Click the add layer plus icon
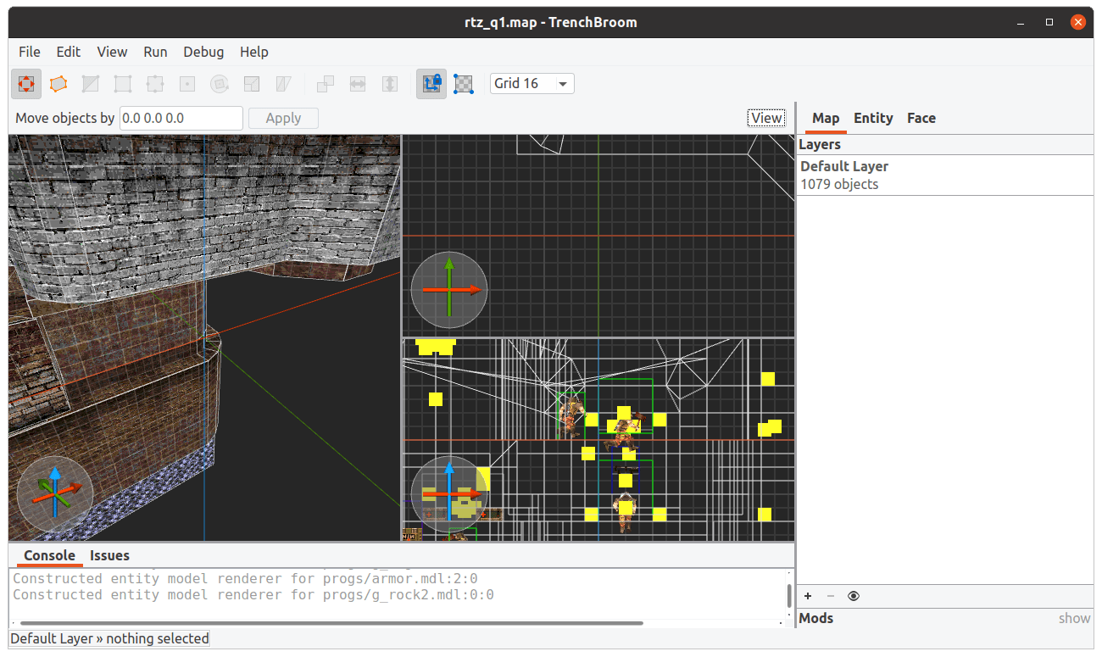The height and width of the screenshot is (657, 1102). coord(808,596)
